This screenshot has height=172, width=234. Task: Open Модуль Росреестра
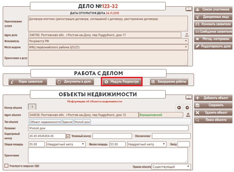(121, 82)
